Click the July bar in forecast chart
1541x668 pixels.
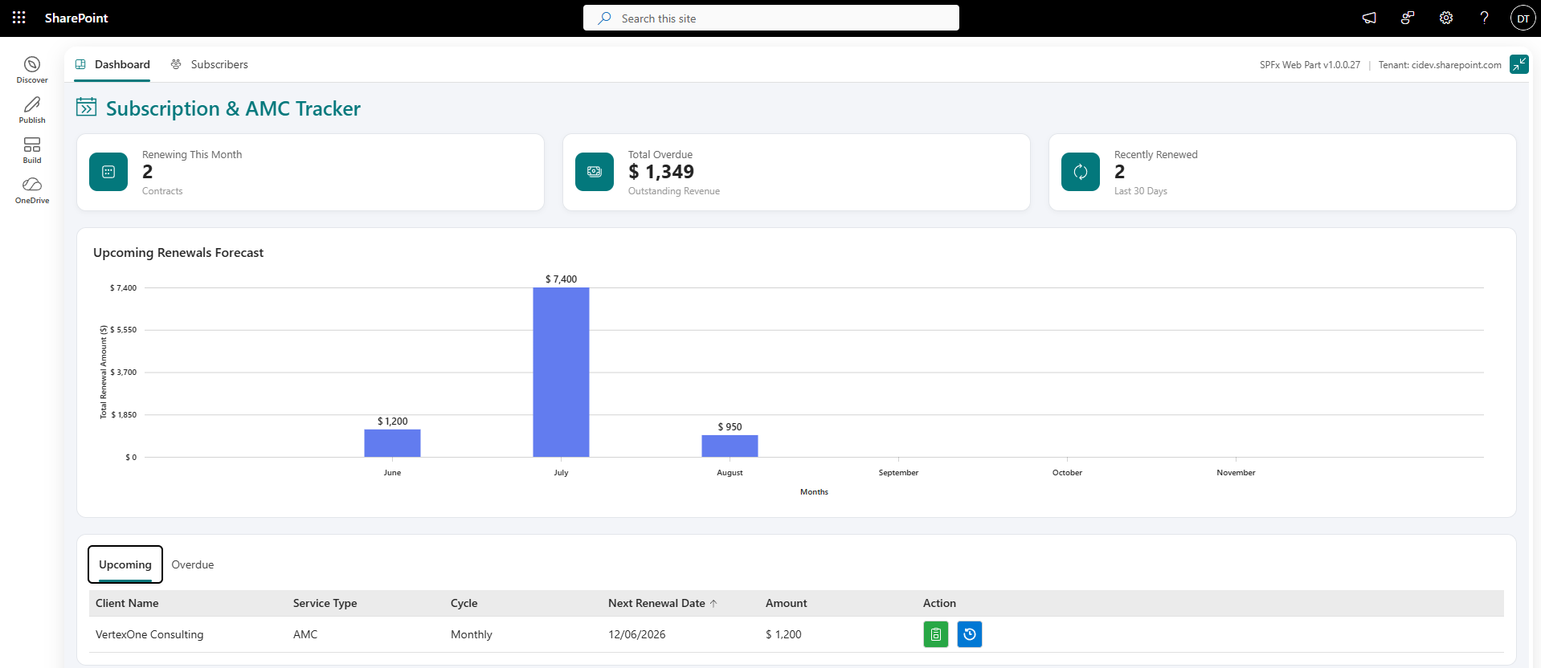(x=561, y=373)
